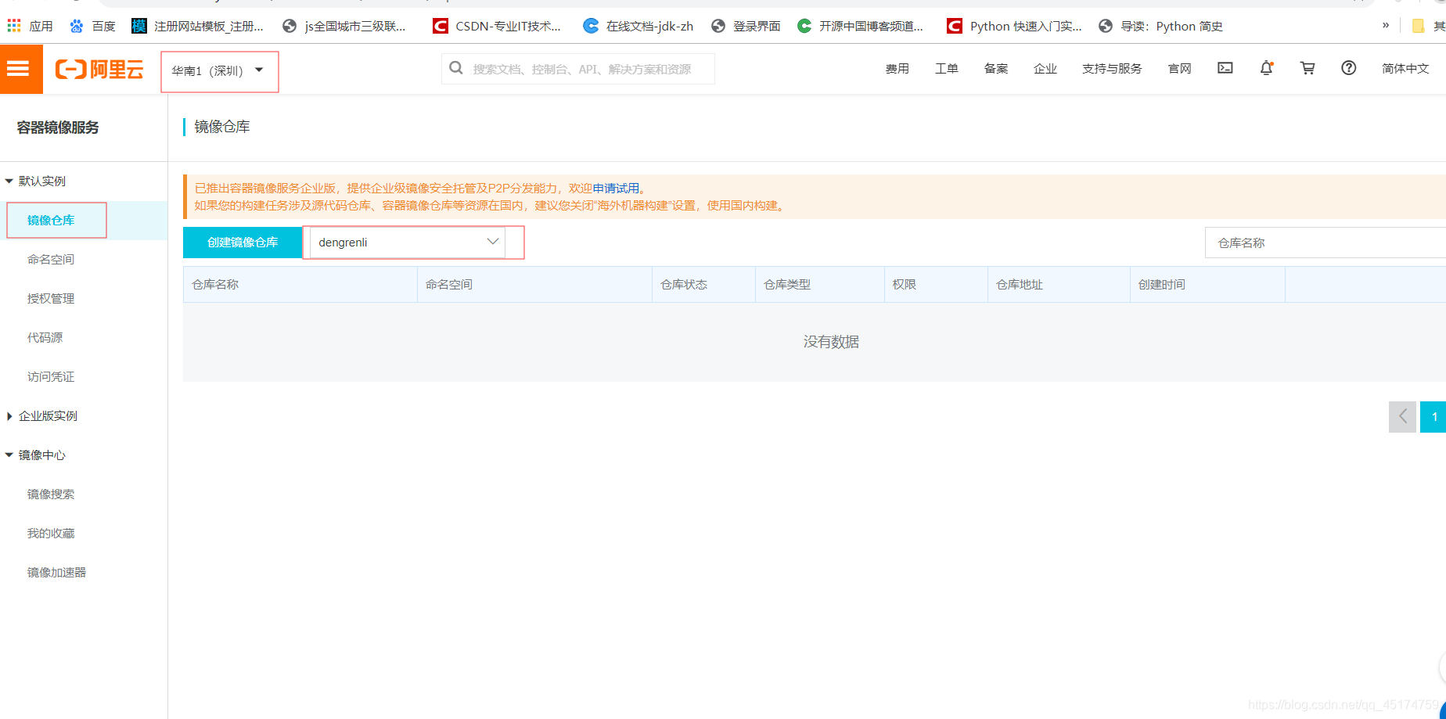The image size is (1446, 719).
Task: Open 我的收藏 in the sidebar
Action: click(x=51, y=533)
